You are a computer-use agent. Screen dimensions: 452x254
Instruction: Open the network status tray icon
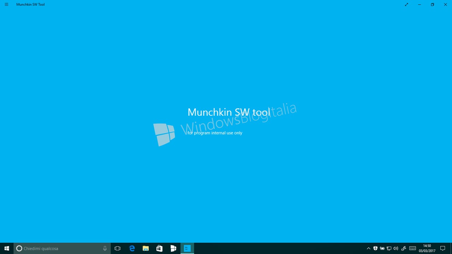point(389,248)
